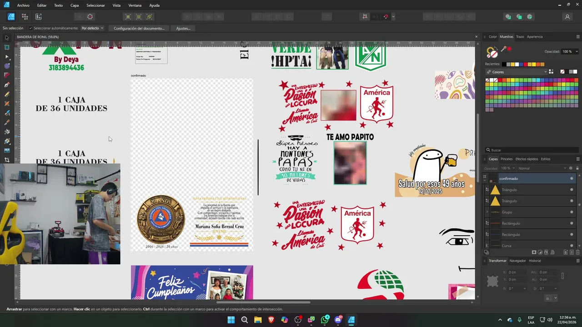Switch to the Pinceles tab
Viewport: 582px width, 327px height.
coord(507,159)
